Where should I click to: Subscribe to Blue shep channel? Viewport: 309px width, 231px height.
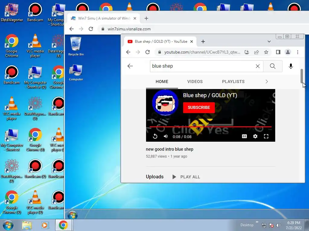[199, 107]
